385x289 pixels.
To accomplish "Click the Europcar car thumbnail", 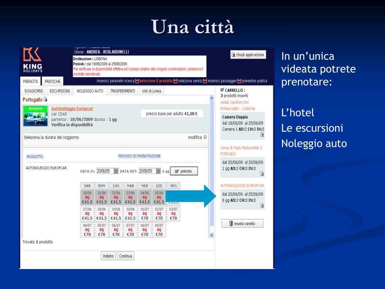I will 35,116.
